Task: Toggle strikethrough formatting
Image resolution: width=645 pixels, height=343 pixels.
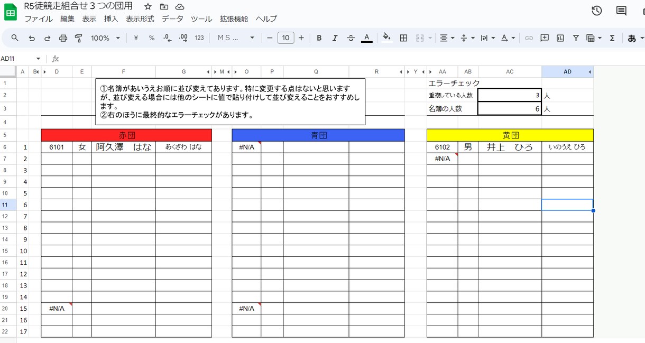Action: 351,38
